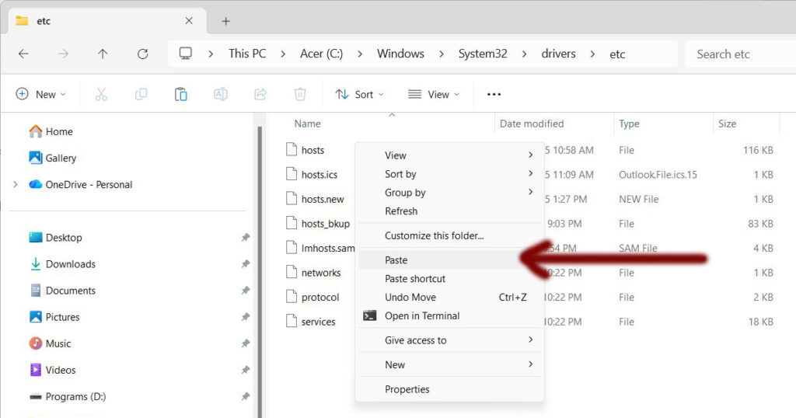Select Paste from the context menu

click(x=396, y=260)
